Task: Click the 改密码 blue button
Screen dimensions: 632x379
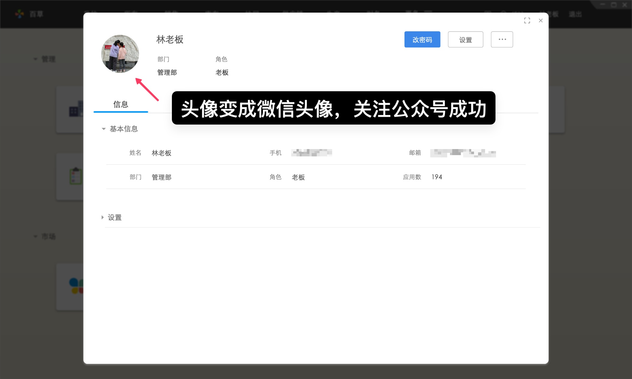Action: click(422, 39)
